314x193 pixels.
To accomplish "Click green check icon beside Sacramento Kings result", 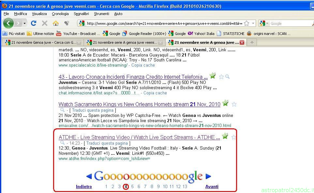I will [x=225, y=103].
